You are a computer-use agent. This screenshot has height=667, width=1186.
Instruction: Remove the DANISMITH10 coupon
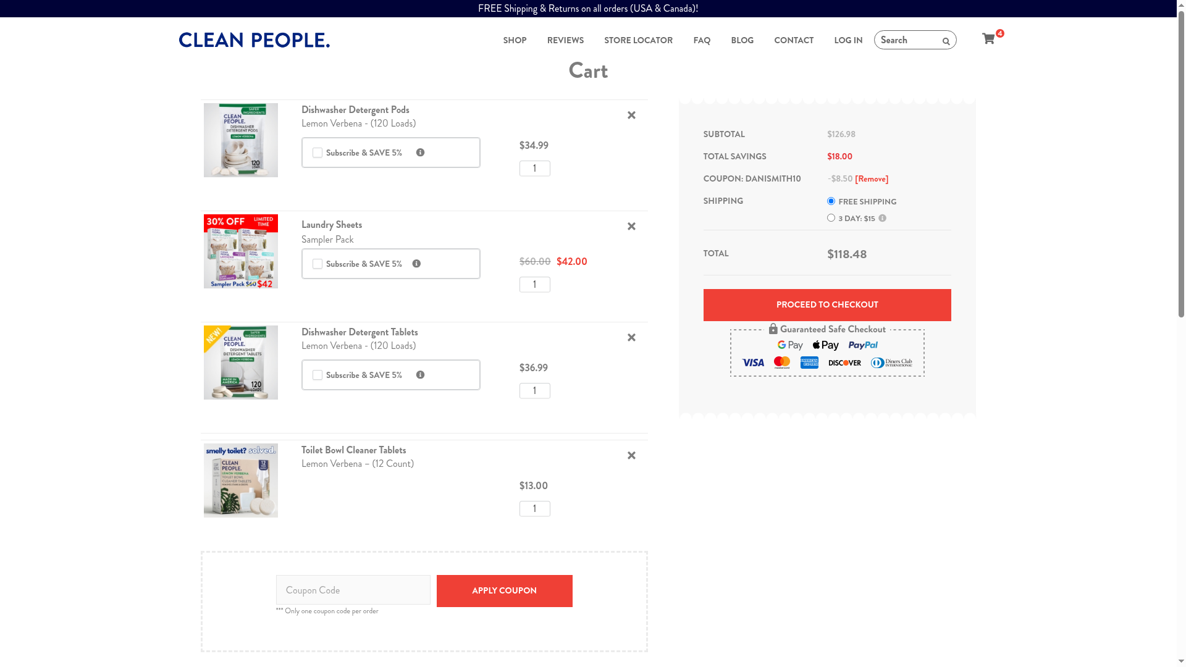click(x=872, y=179)
